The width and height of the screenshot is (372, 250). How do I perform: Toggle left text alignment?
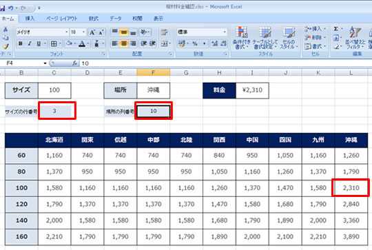(x=115, y=43)
